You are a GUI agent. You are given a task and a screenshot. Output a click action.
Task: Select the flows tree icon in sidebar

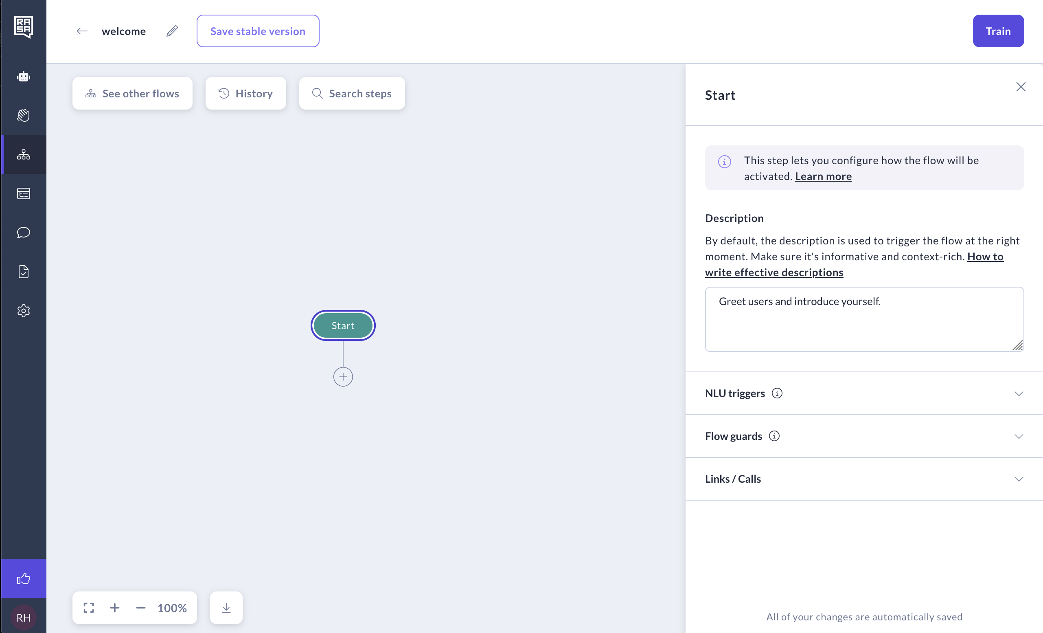click(23, 154)
